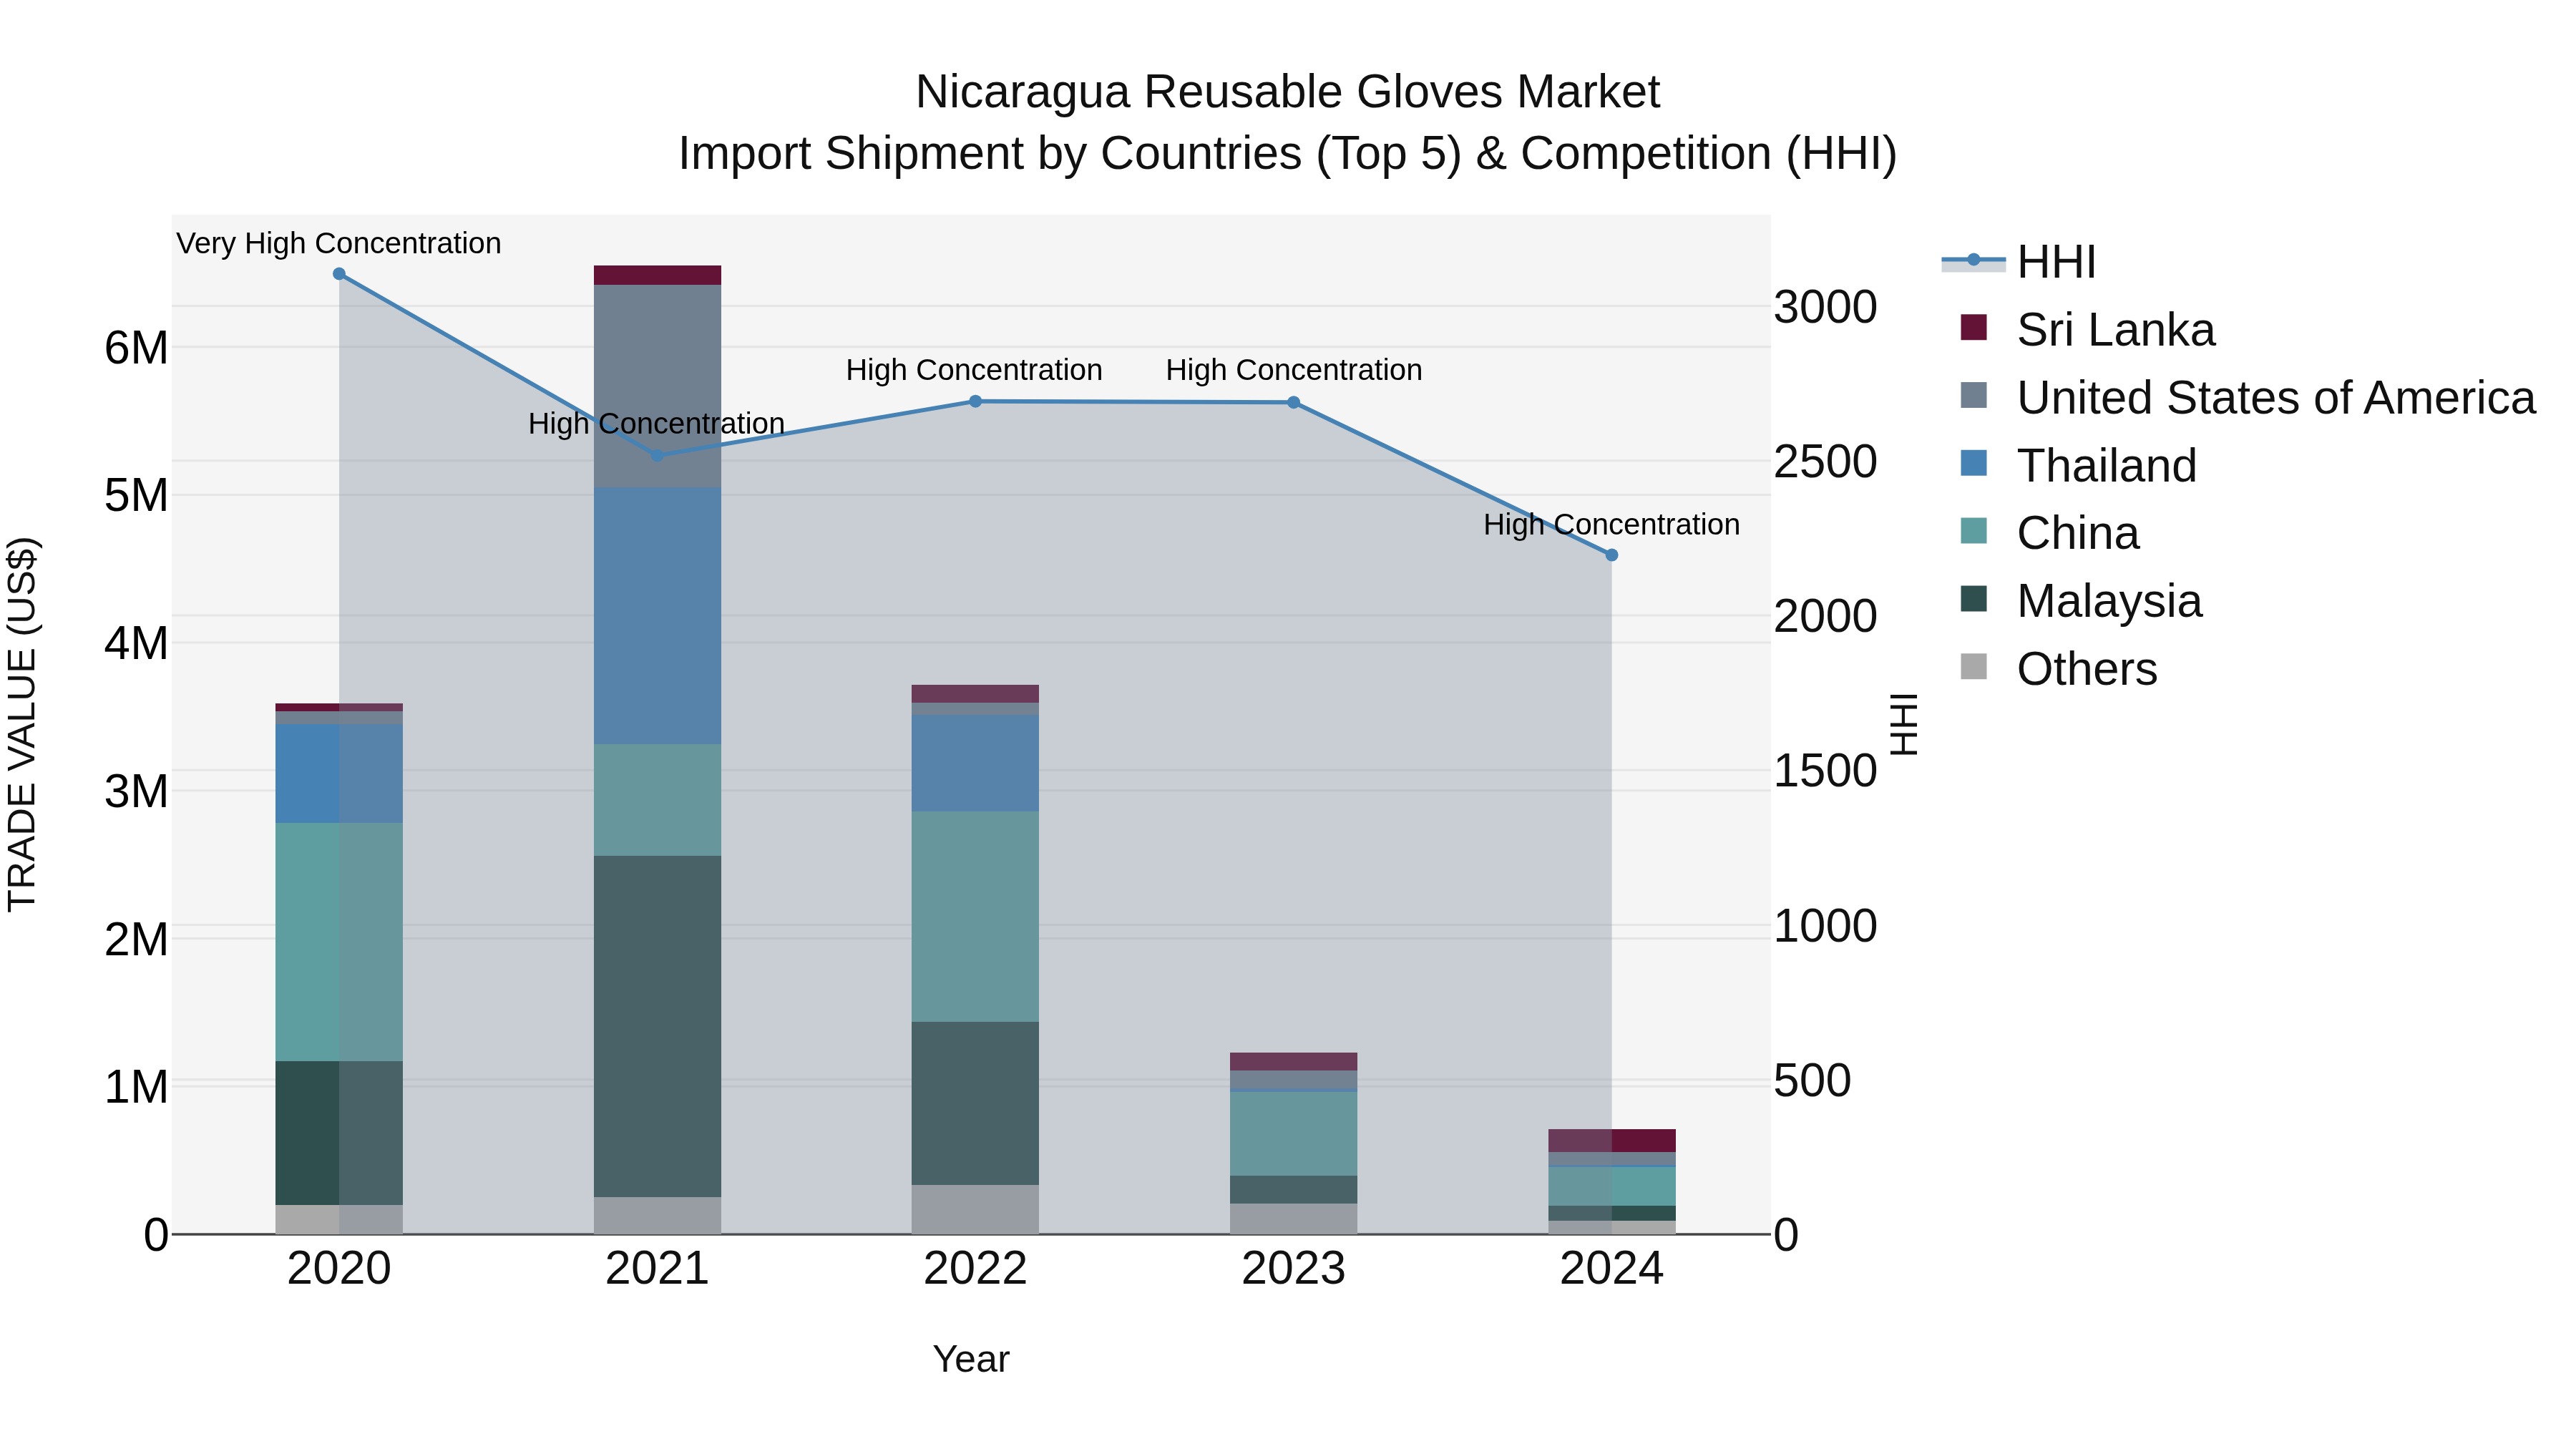This screenshot has height=1449, width=2576.
Task: Click the 'Year' x-axis title
Action: pos(971,1360)
